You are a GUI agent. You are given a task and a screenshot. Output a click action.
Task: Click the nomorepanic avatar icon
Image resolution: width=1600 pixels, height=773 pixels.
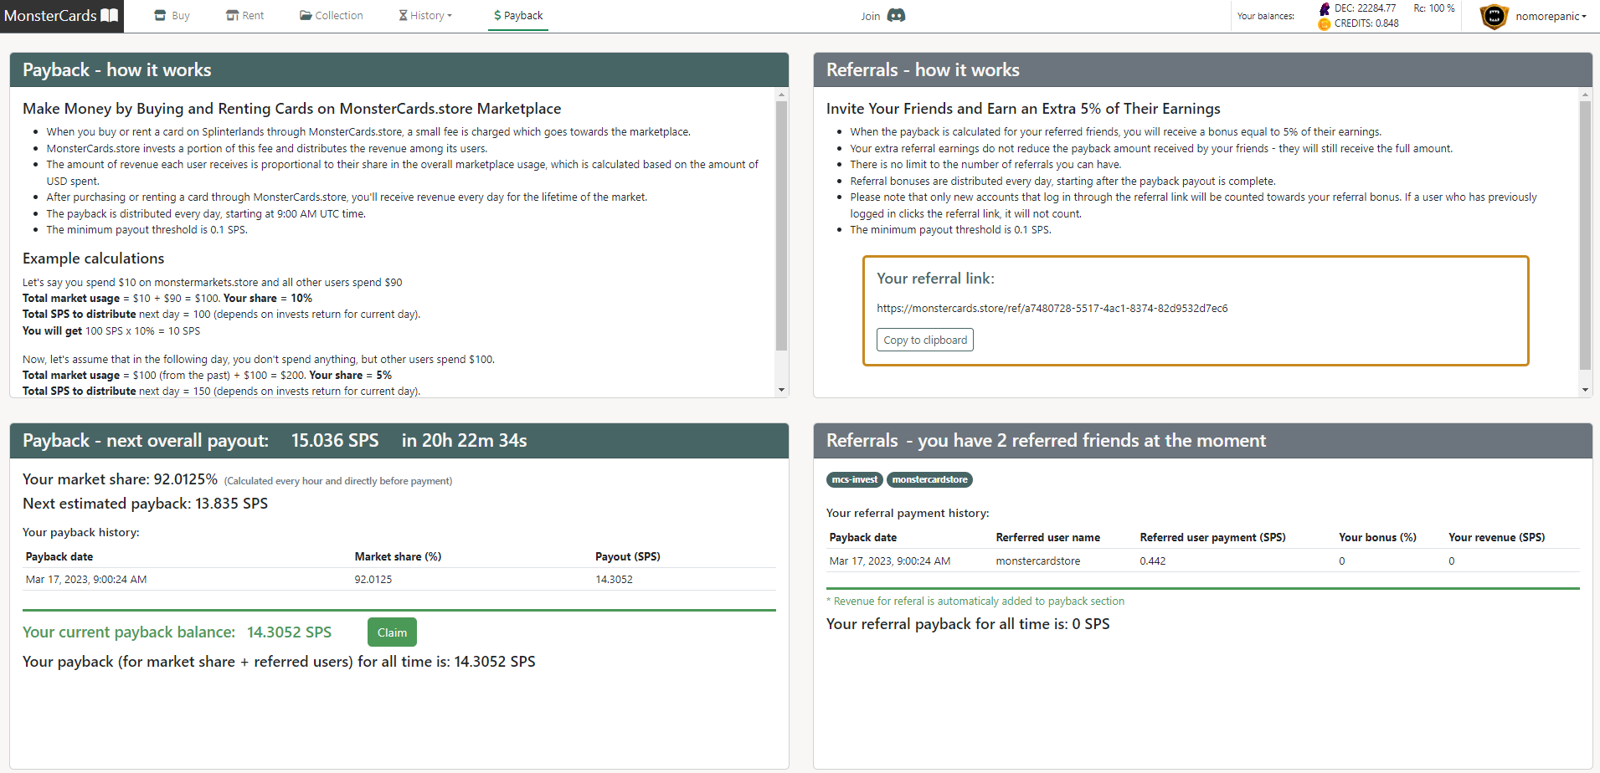click(x=1494, y=17)
